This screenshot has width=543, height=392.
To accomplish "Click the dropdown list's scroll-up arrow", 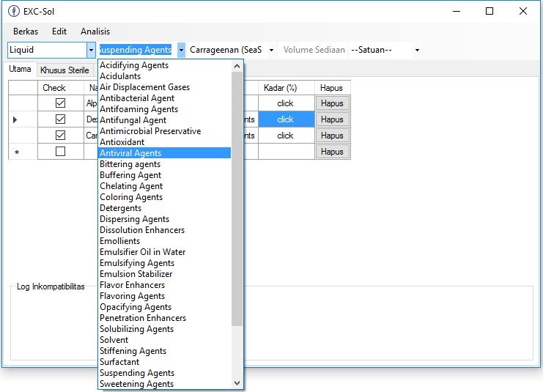I will [237, 65].
